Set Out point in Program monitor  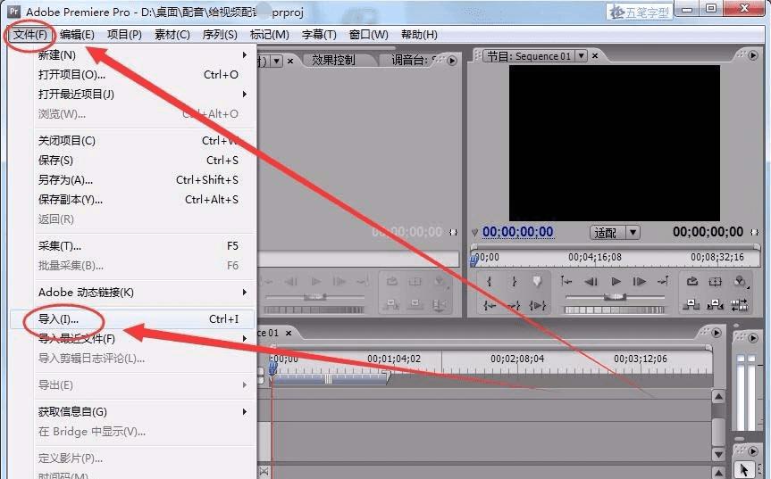tap(515, 281)
